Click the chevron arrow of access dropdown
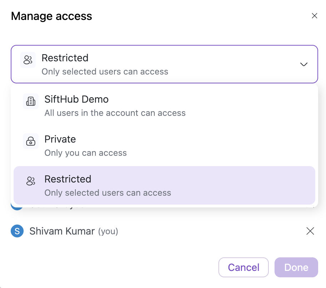The width and height of the screenshot is (326, 288). pos(304,65)
